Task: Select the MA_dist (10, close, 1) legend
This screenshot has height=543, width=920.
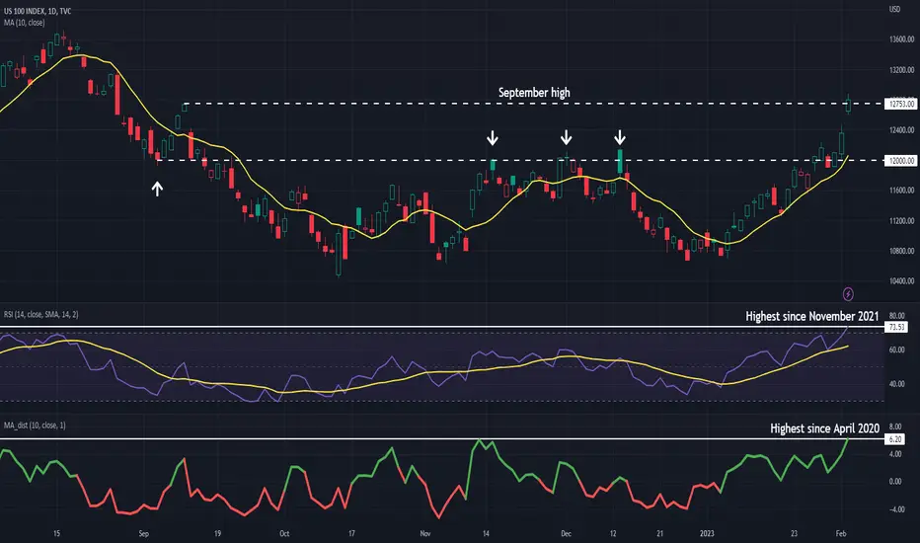Action: [35, 425]
